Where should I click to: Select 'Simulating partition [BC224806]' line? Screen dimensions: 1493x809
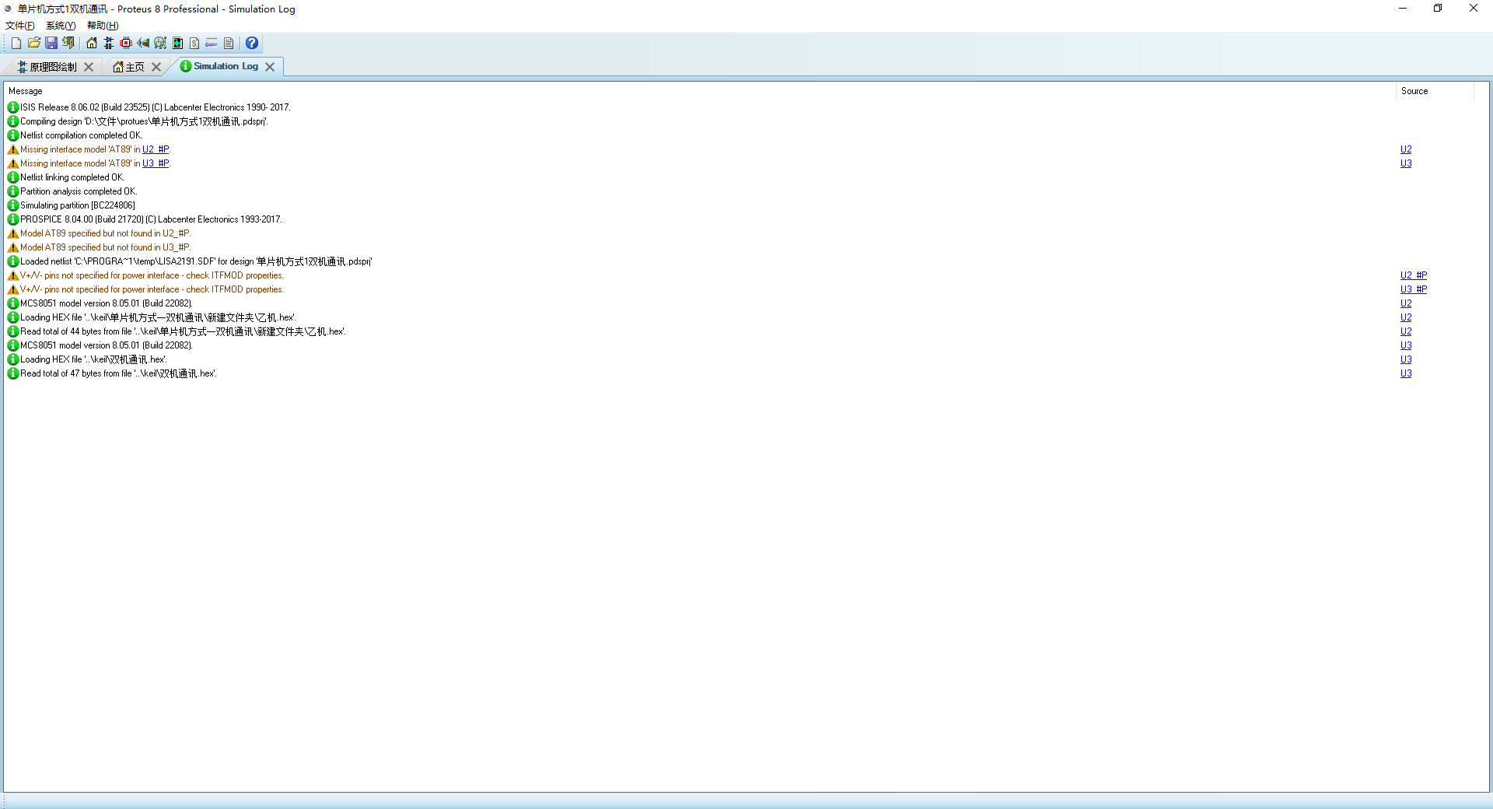click(x=78, y=205)
